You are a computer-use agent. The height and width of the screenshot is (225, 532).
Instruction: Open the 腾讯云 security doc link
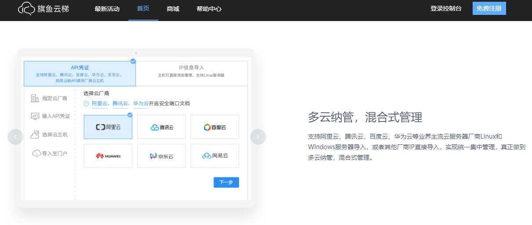[x=120, y=104]
